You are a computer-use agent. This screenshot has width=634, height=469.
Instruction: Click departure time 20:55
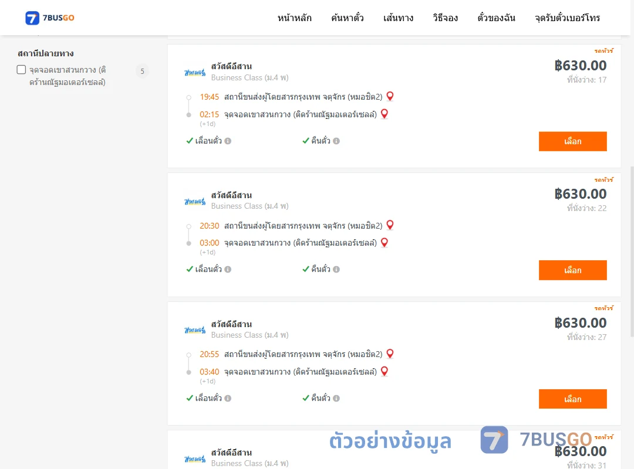(x=209, y=354)
